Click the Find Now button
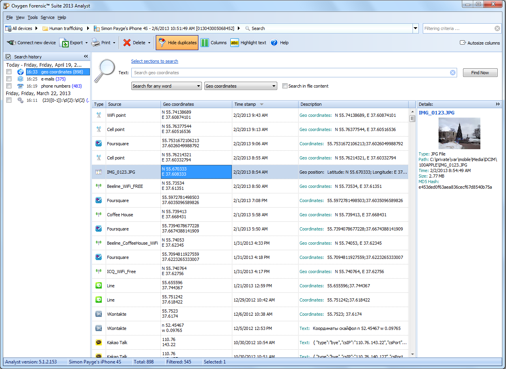This screenshot has height=369, width=506. pos(480,73)
